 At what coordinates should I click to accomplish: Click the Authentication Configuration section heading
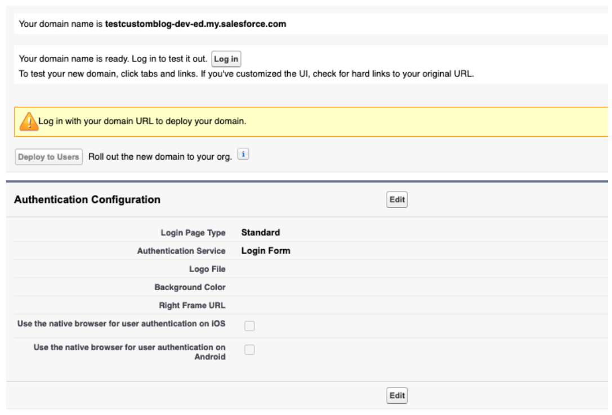tap(87, 200)
